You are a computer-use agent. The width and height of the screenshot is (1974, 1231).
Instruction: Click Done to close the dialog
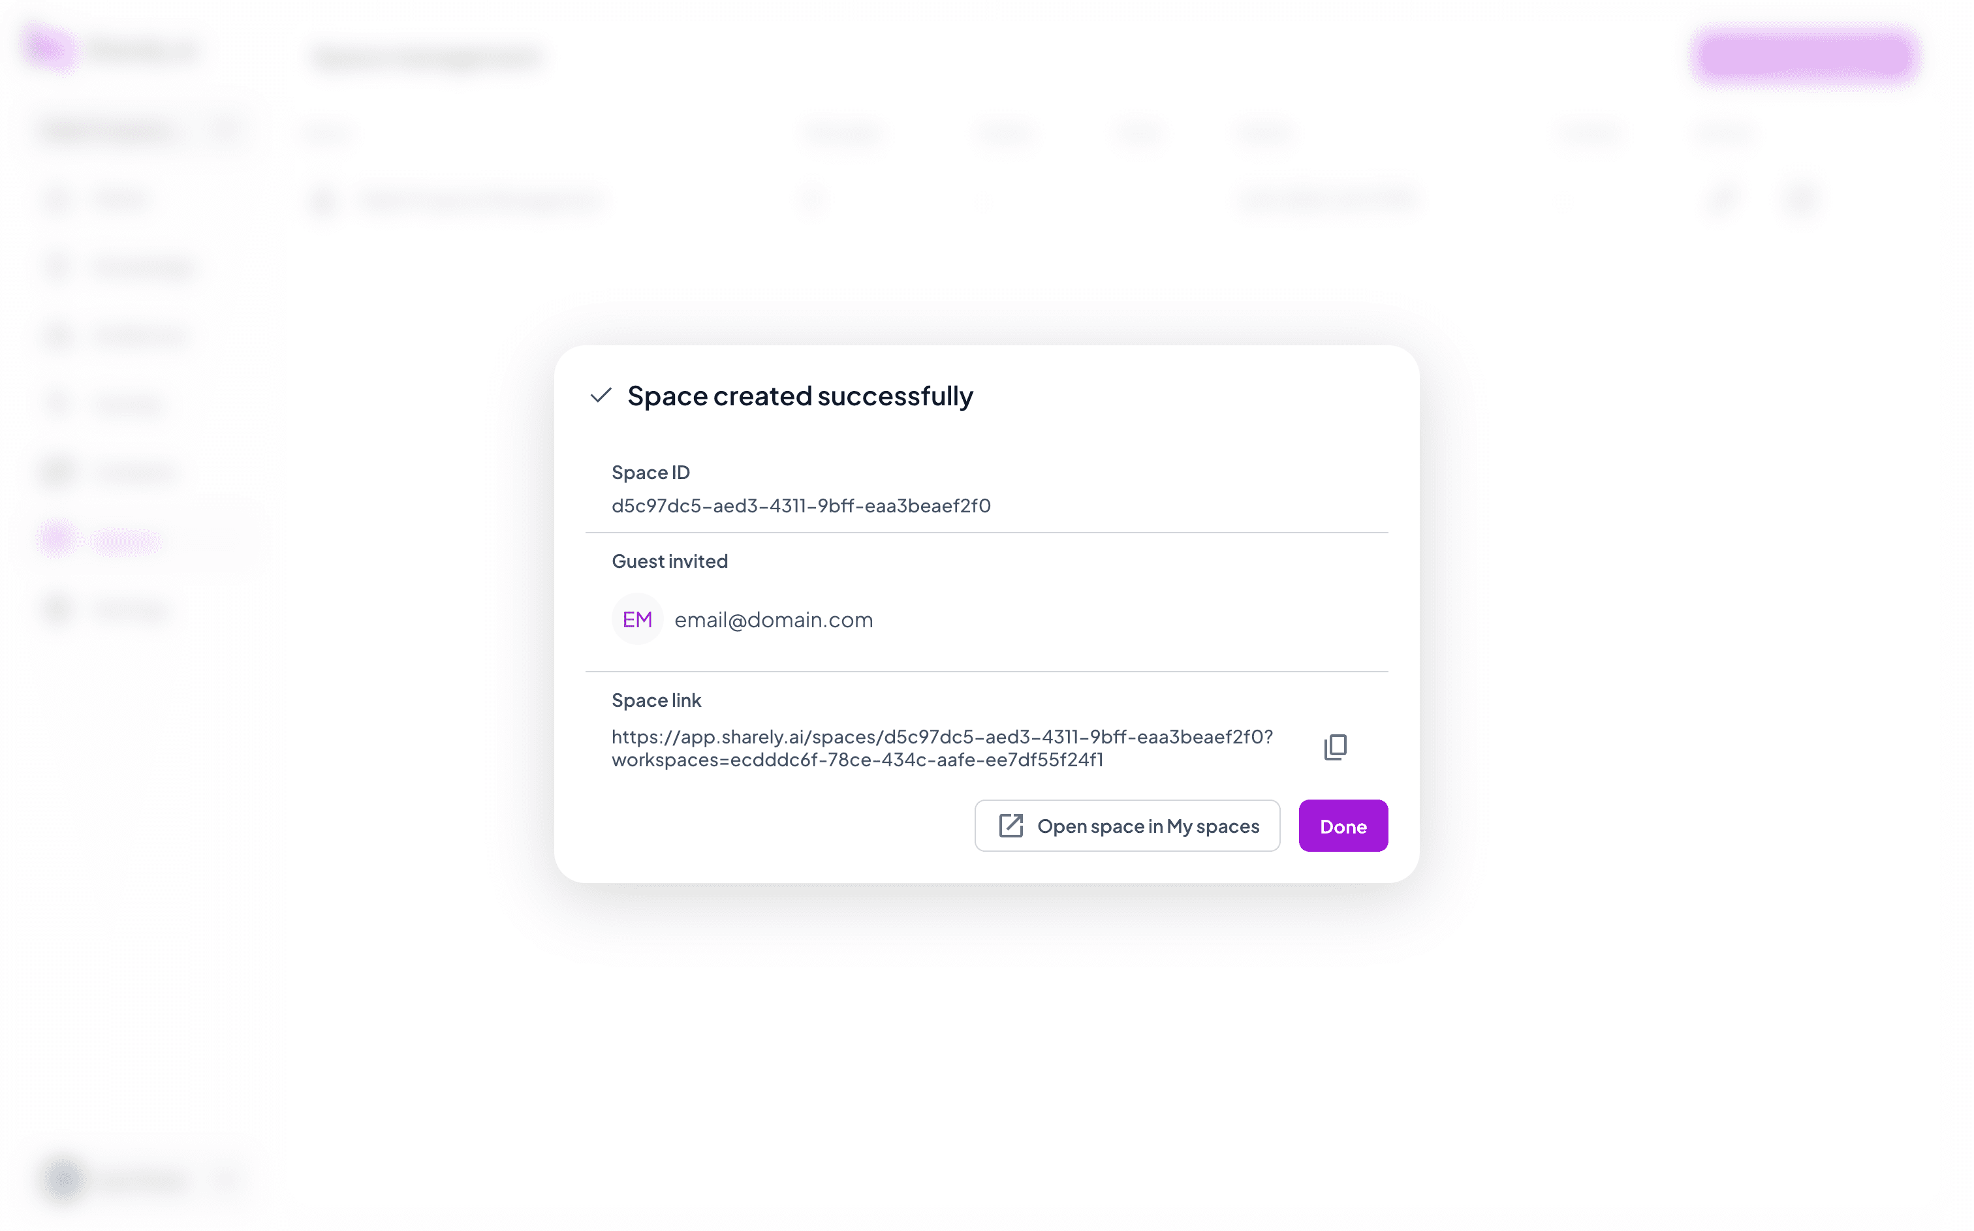pos(1342,826)
